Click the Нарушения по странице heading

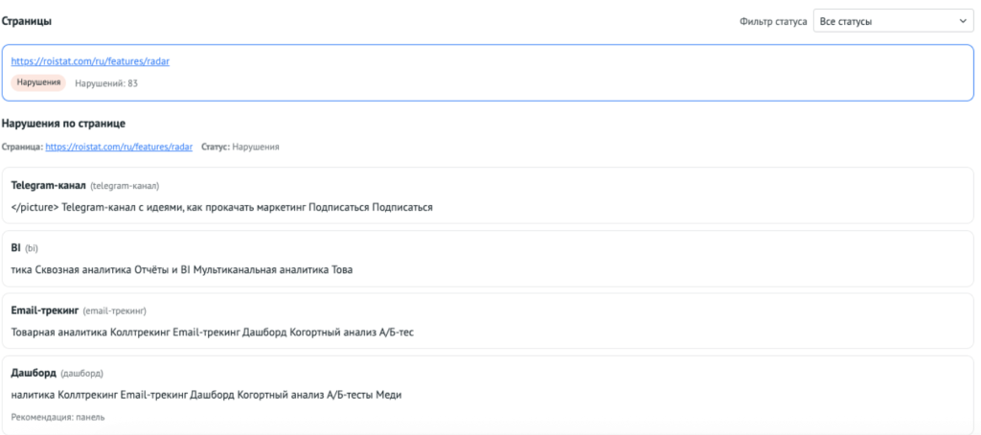click(63, 124)
